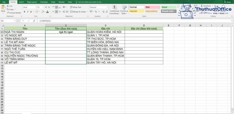234x114 pixels.
Task: Open the Orientation text-angle tool
Action: (x=64, y=7)
